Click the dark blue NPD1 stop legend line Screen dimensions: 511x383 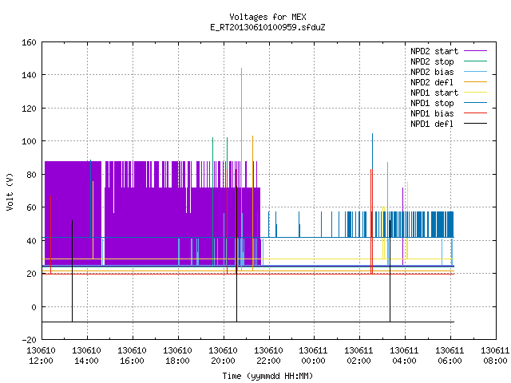click(476, 103)
